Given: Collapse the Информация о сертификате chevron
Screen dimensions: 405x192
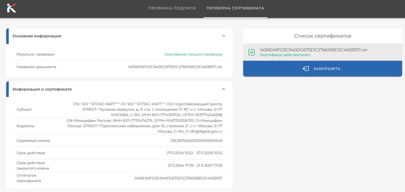Looking at the screenshot, I should (x=223, y=89).
